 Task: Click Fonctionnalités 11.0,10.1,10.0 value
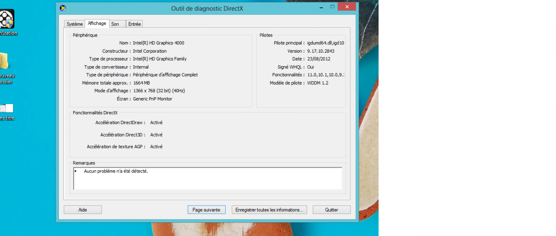(x=326, y=75)
